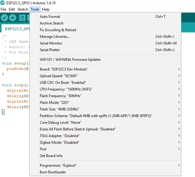Viewport: 195px width, 177px height.
Task: Click the New sketch toolbar icon
Action: tap(22, 18)
